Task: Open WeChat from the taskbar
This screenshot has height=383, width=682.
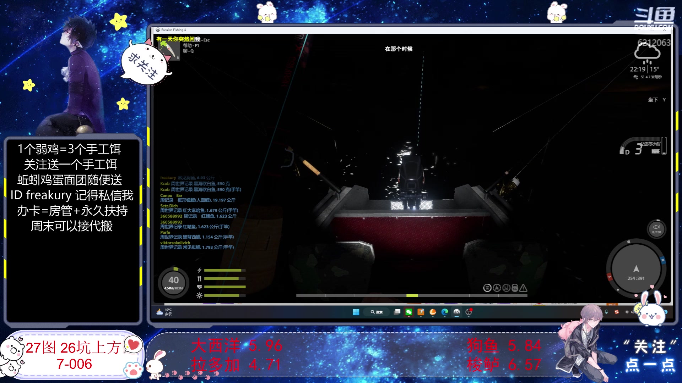Action: (409, 312)
